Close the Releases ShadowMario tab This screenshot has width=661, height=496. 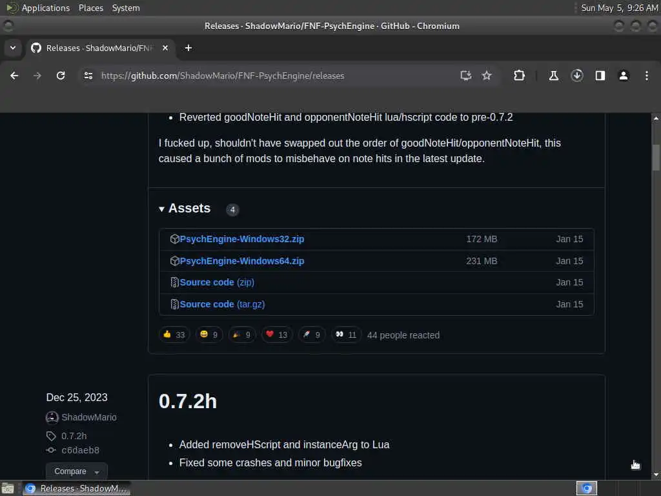pos(165,48)
